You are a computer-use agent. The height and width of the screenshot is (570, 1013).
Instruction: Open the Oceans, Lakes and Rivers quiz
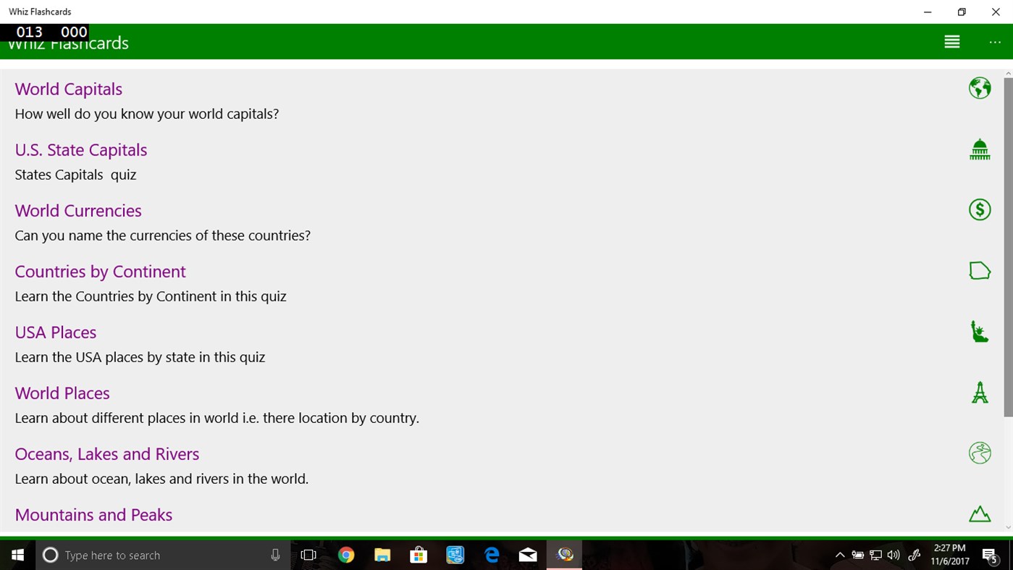coord(106,453)
